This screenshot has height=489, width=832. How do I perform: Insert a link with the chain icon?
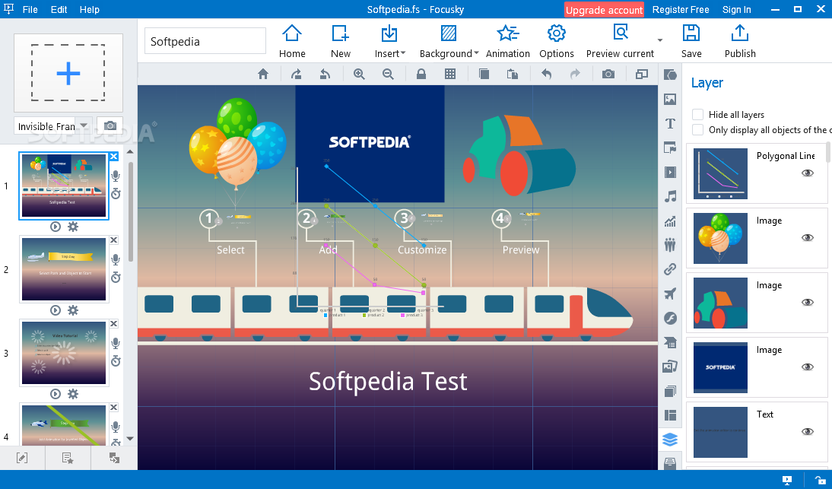(670, 269)
